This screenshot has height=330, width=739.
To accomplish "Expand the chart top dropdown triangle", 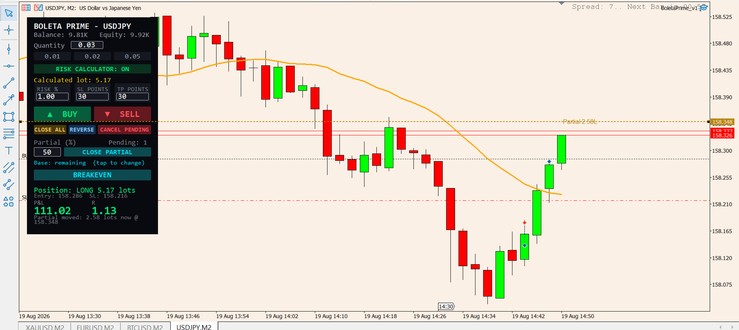I will [x=561, y=3].
